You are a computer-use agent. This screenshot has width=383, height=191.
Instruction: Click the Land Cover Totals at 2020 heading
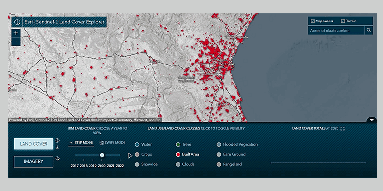315,128
